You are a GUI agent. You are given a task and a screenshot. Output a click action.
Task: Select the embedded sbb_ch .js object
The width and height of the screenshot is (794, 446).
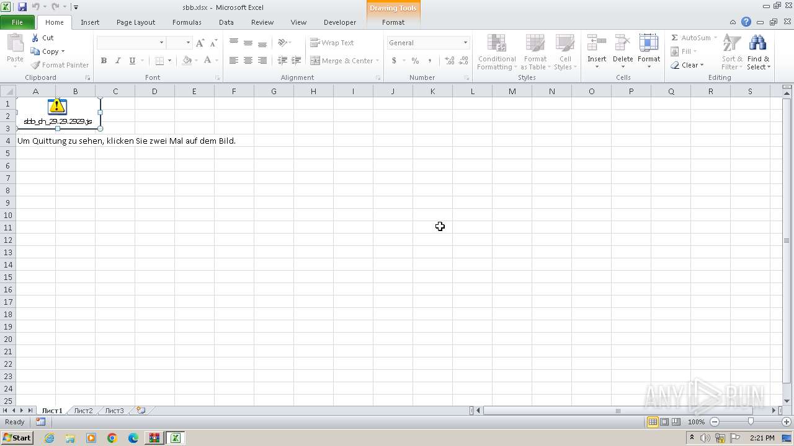coord(58,112)
